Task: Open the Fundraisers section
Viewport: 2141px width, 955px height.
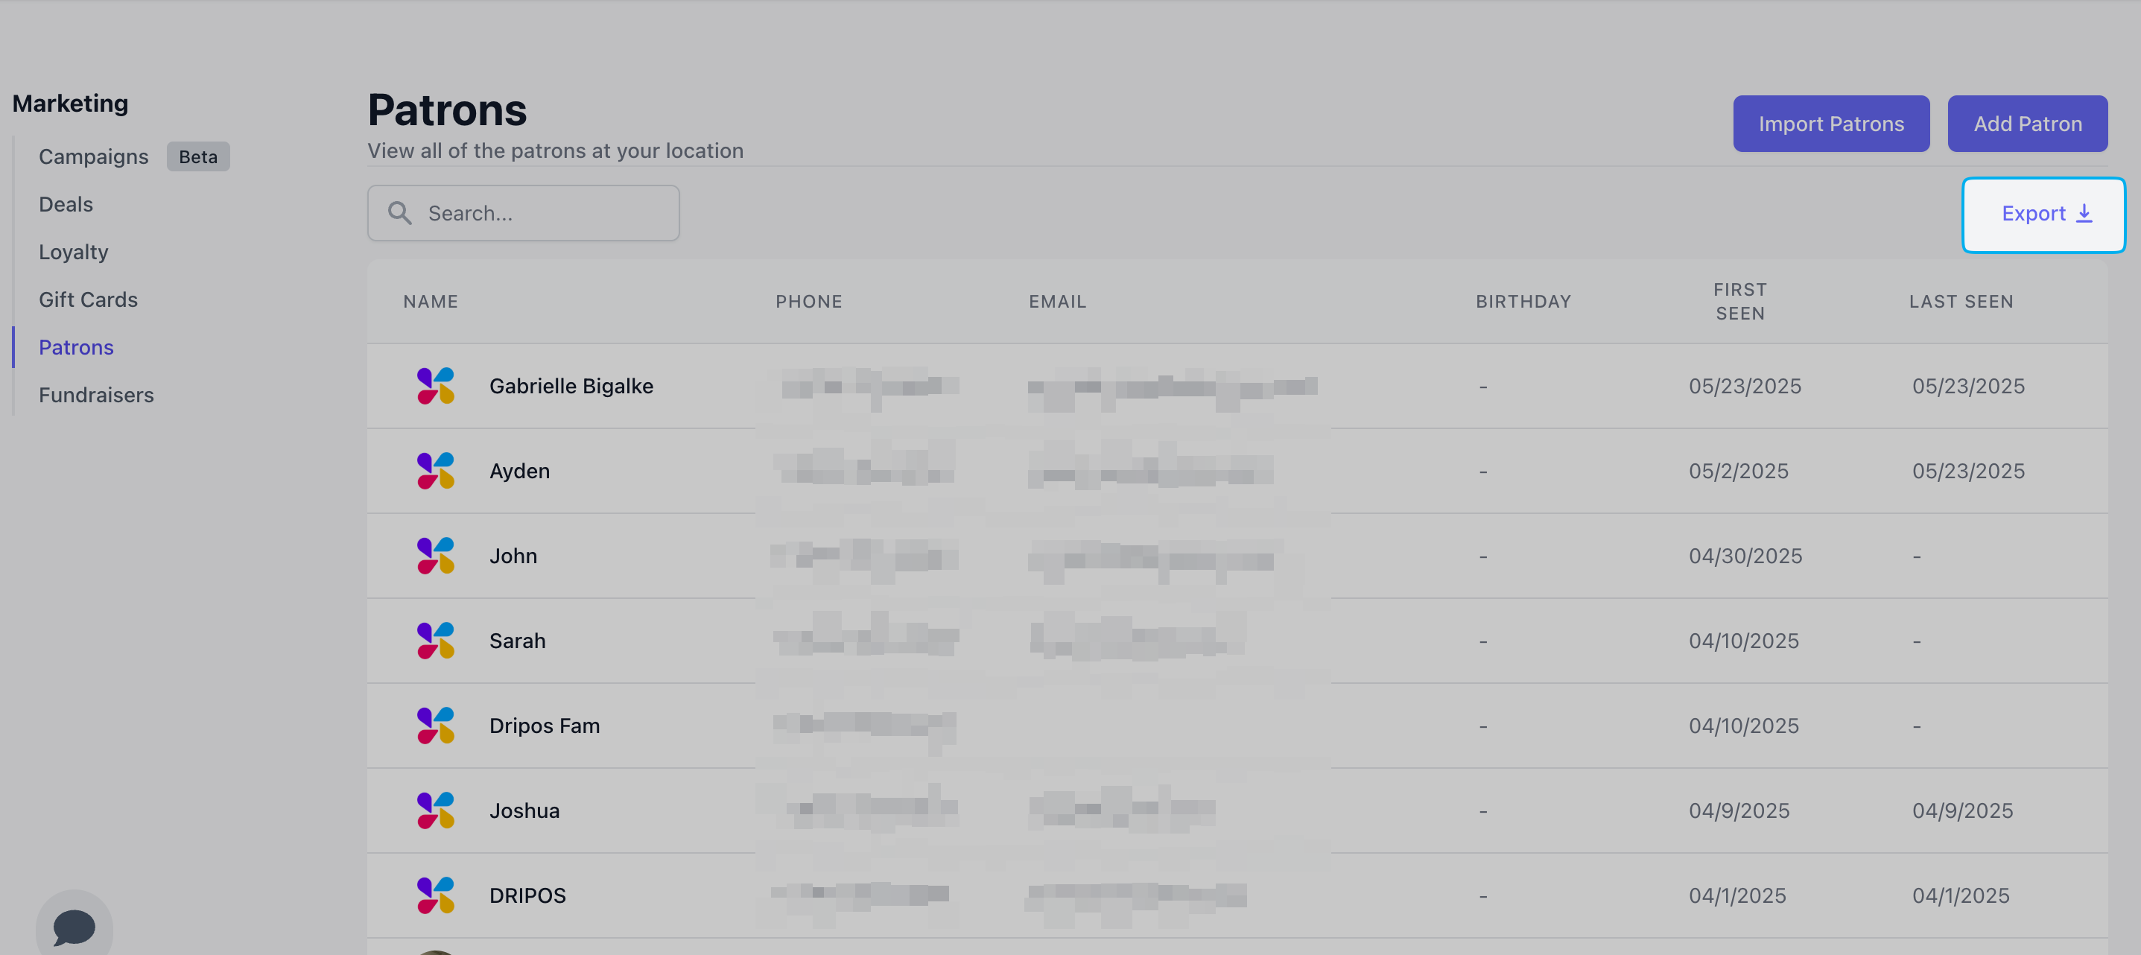Action: click(x=96, y=395)
